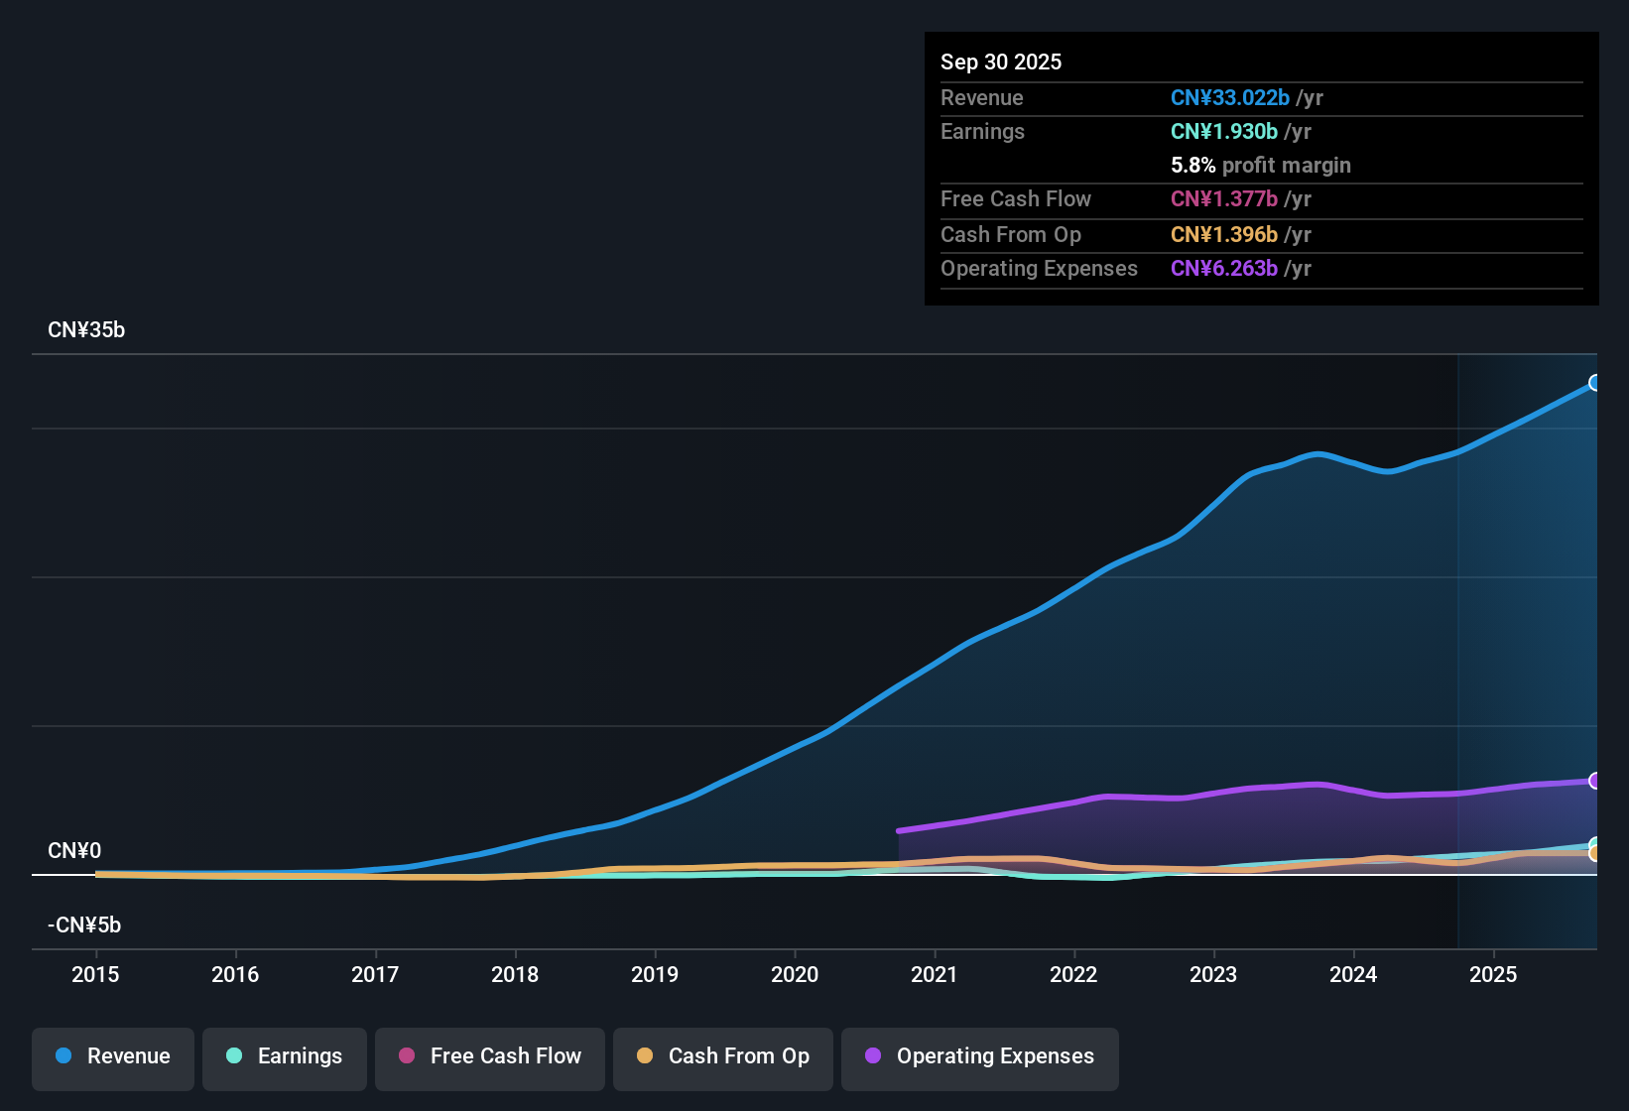
Task: Click the Revenue legend button
Action: click(x=112, y=1057)
